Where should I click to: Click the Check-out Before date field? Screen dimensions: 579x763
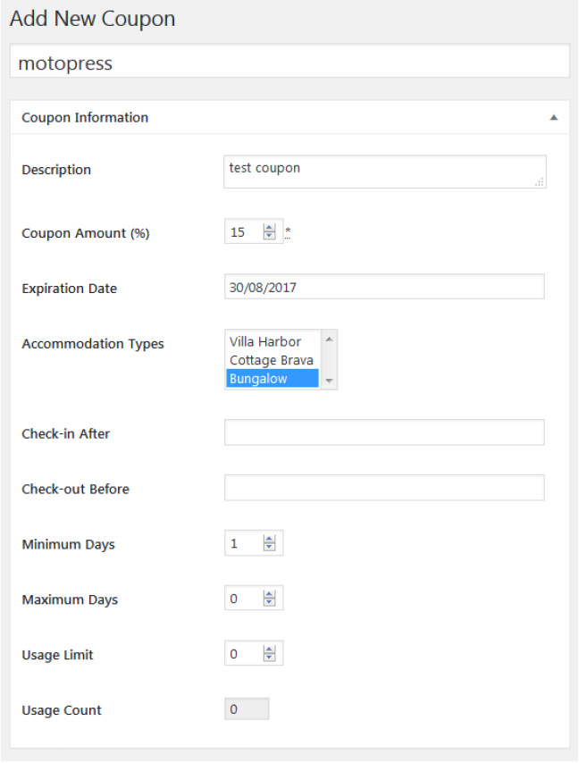tap(384, 489)
